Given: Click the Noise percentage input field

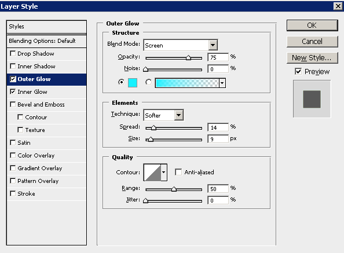Looking at the screenshot, I should (x=218, y=69).
